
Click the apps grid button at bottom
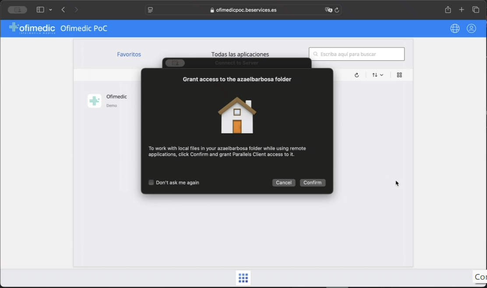coord(243,278)
